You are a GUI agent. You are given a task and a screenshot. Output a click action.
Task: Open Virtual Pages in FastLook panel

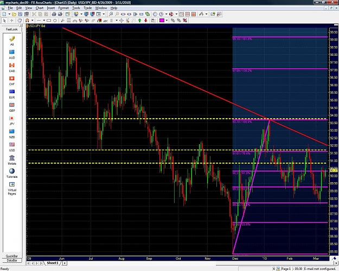pos(12,188)
